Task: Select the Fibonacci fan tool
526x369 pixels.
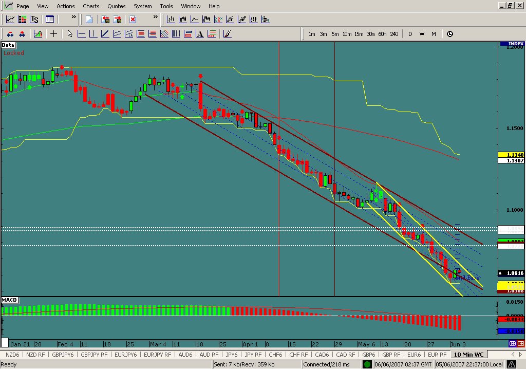Action: tap(164, 34)
